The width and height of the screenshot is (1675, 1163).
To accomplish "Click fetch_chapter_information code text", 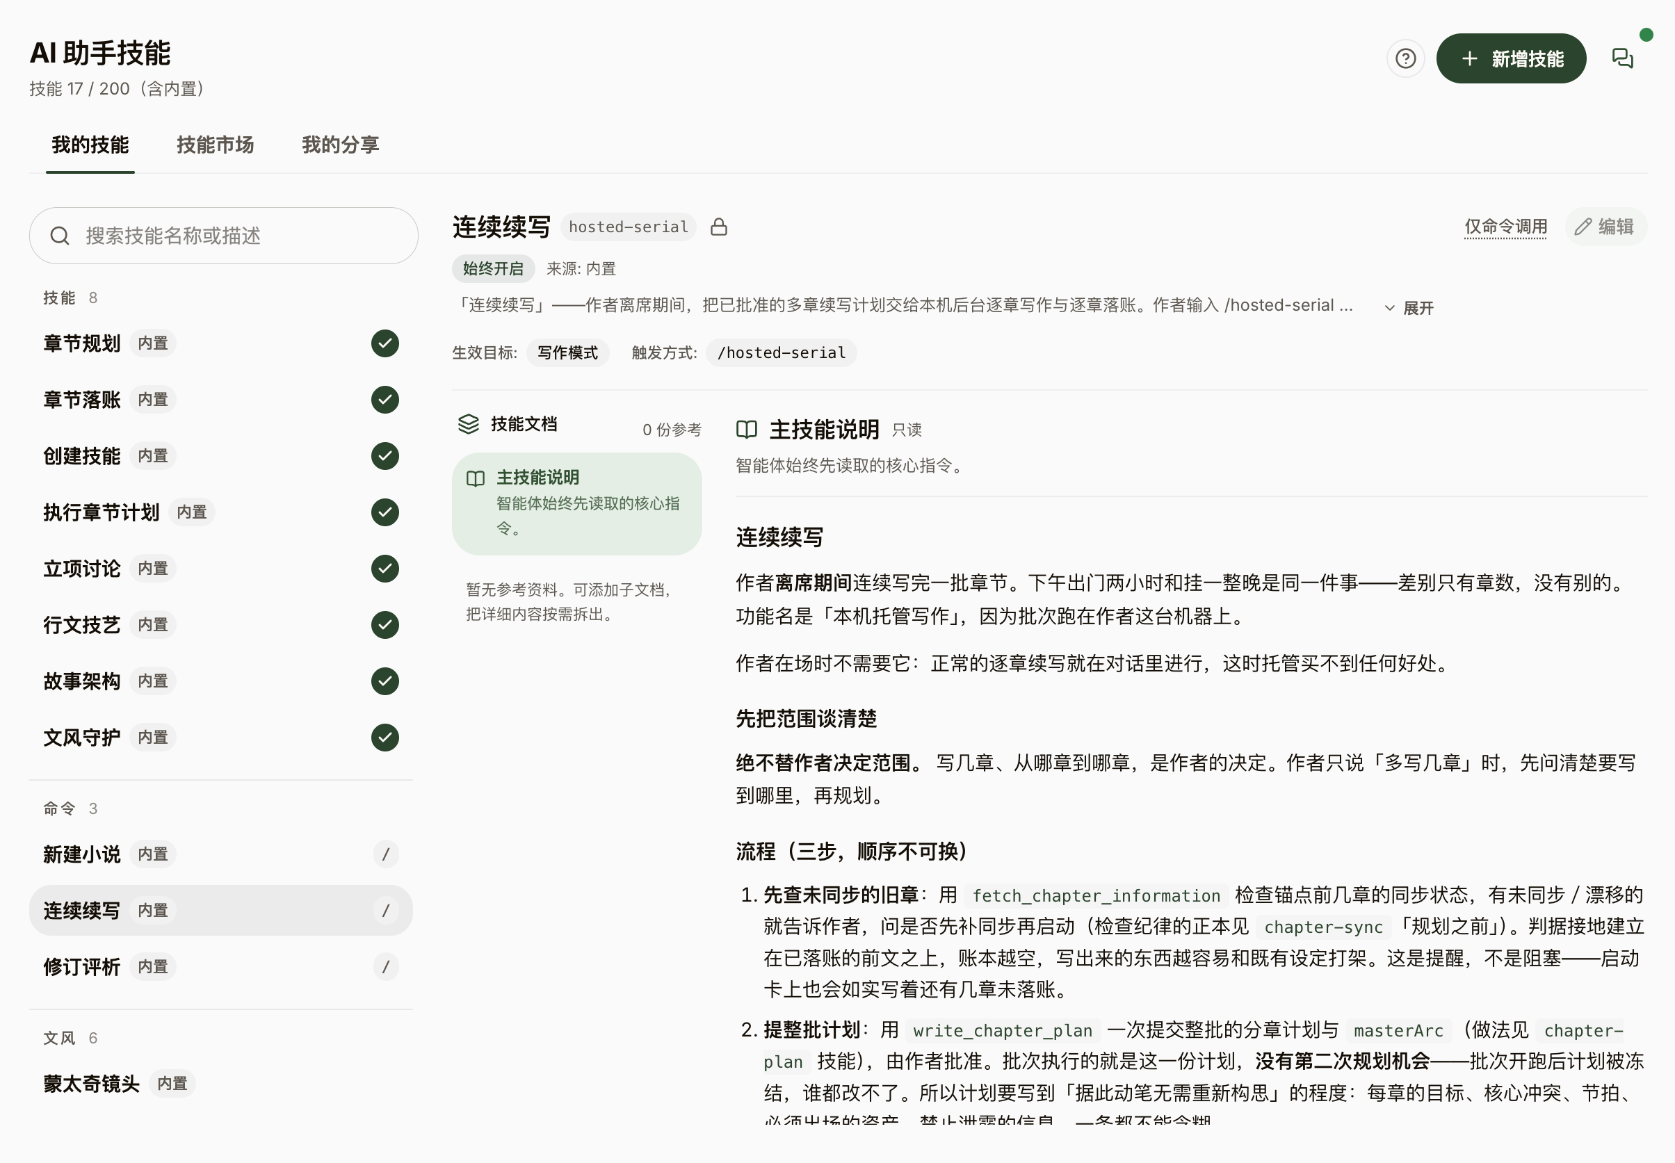I will (1096, 895).
